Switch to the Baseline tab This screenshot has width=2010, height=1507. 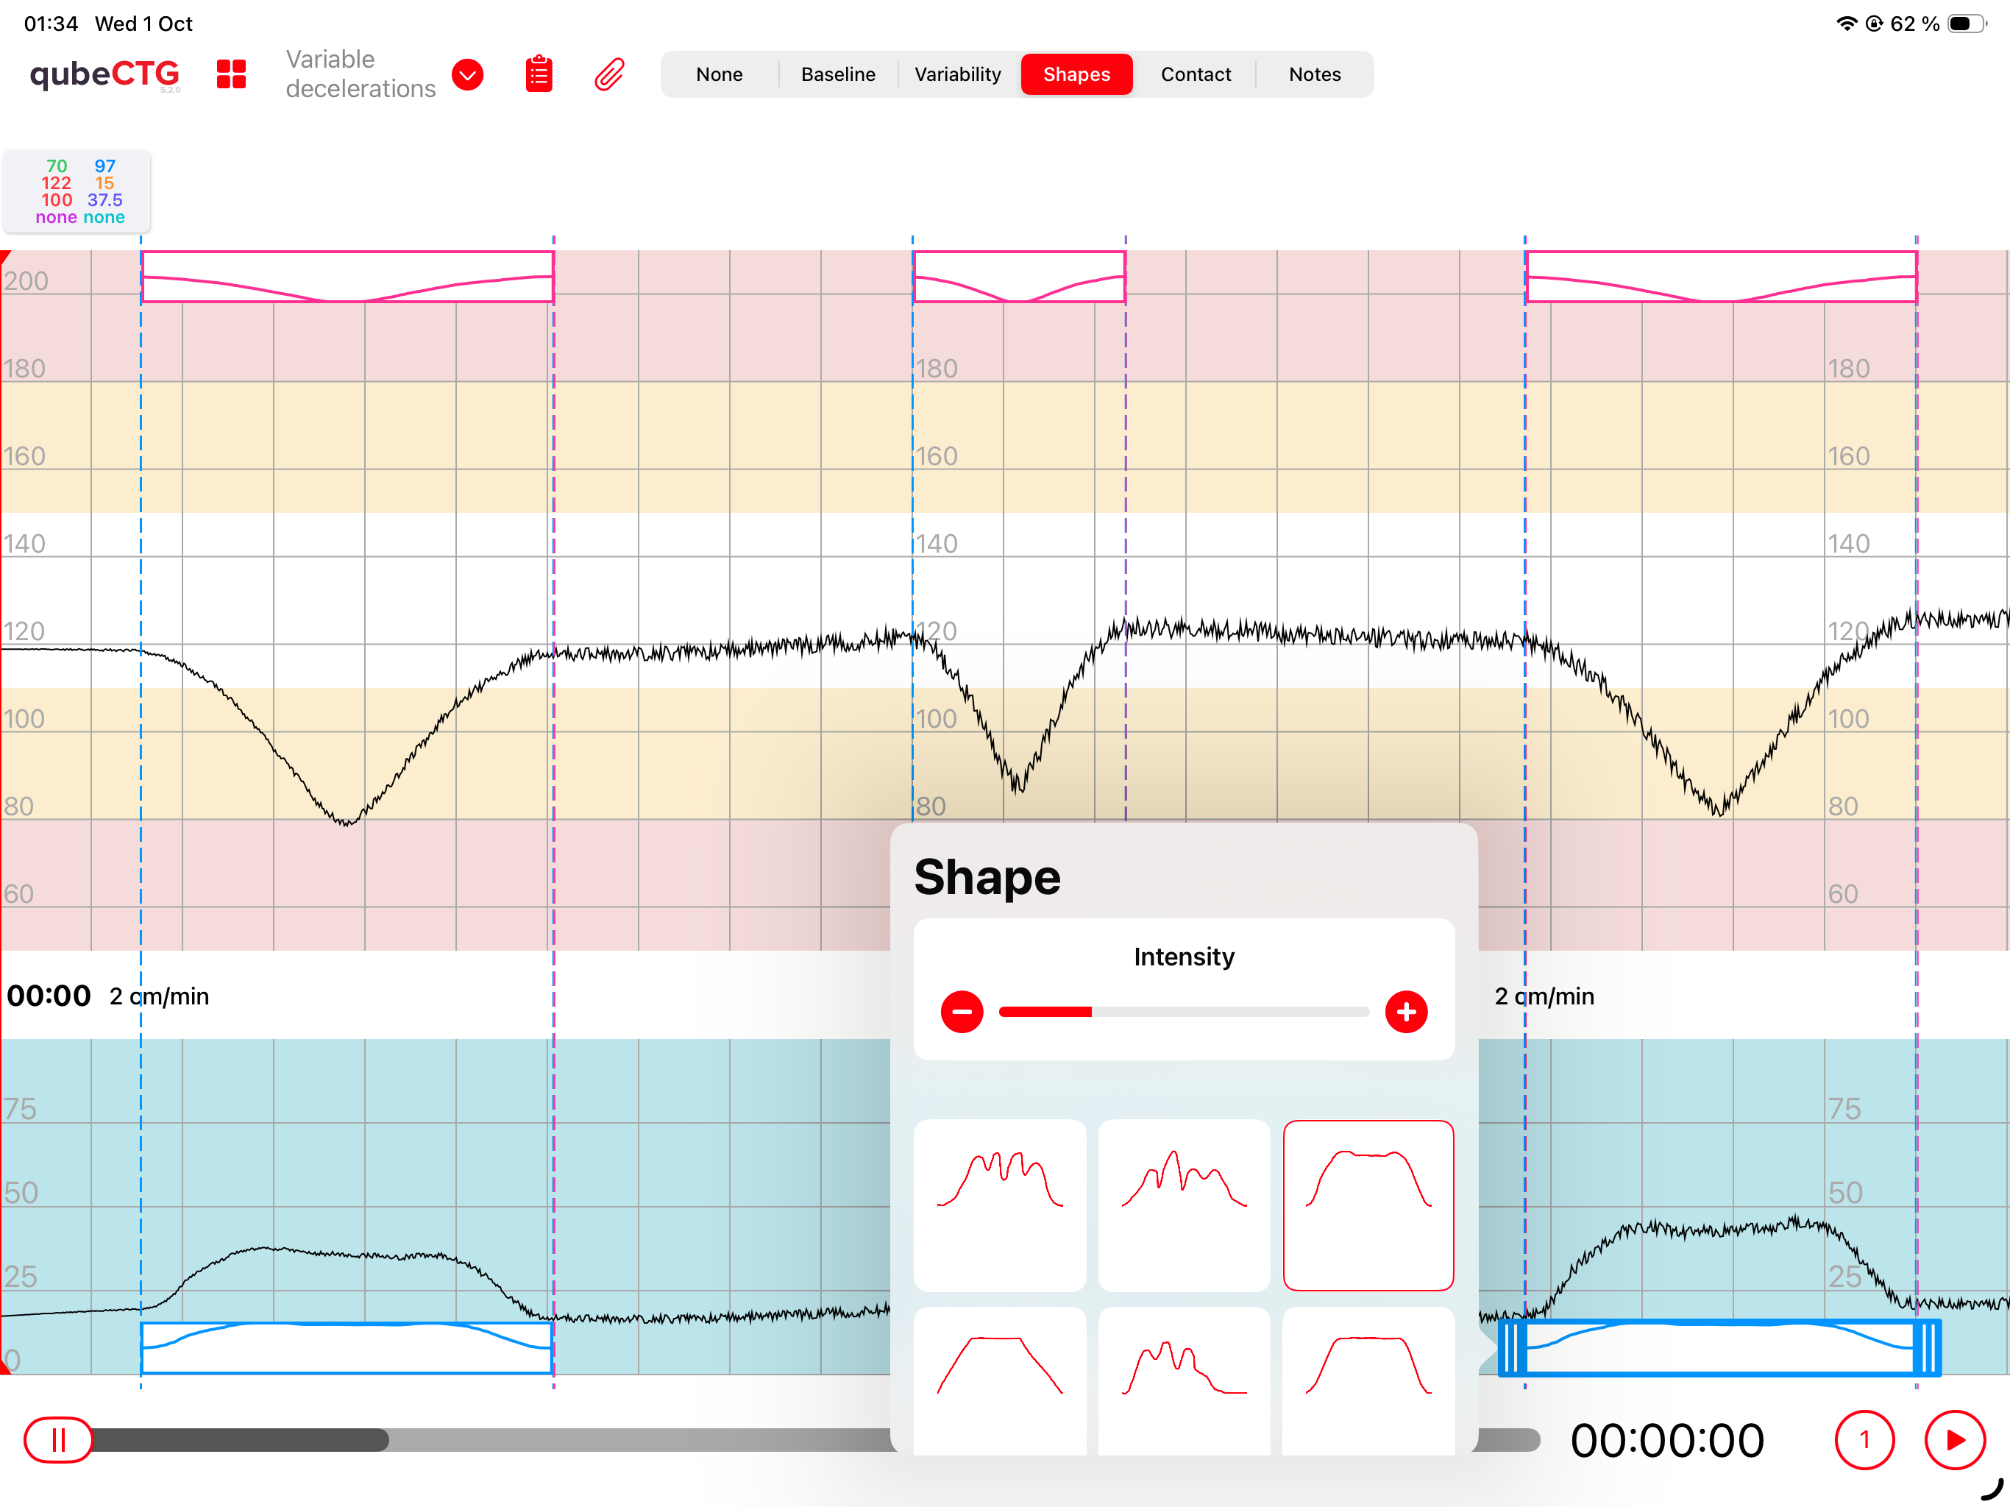838,74
